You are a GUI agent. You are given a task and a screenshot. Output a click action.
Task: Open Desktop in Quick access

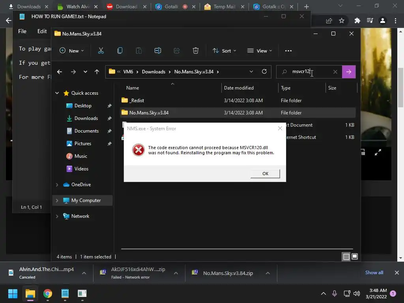pos(83,106)
